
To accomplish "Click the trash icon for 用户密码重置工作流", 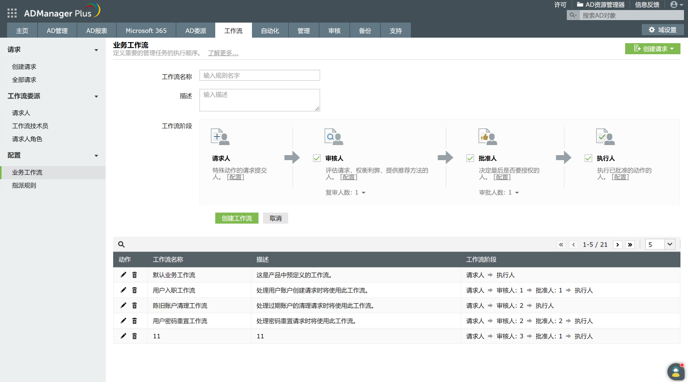I will coord(134,321).
